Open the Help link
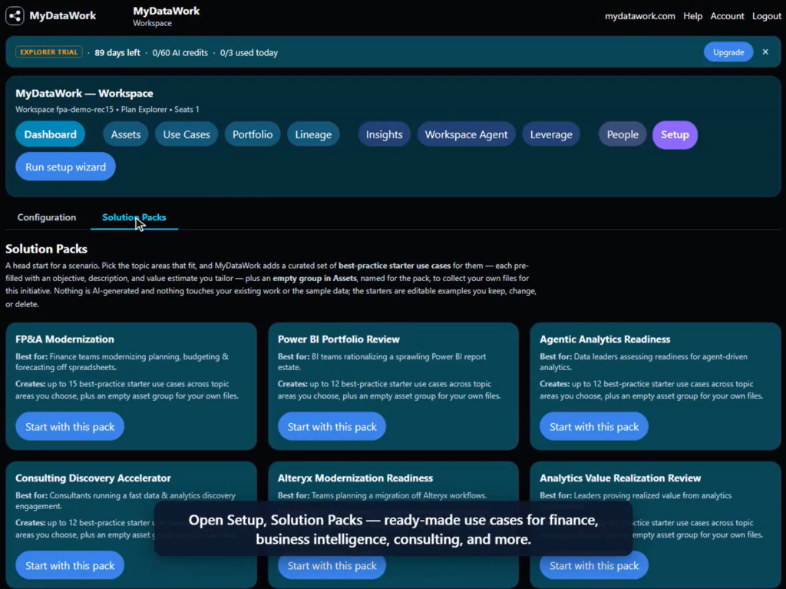 click(692, 16)
